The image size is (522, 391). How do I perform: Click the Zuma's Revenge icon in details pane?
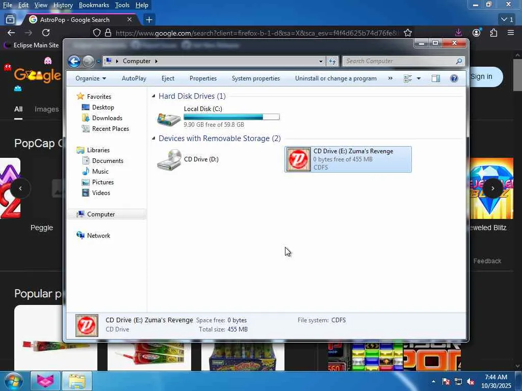click(87, 325)
